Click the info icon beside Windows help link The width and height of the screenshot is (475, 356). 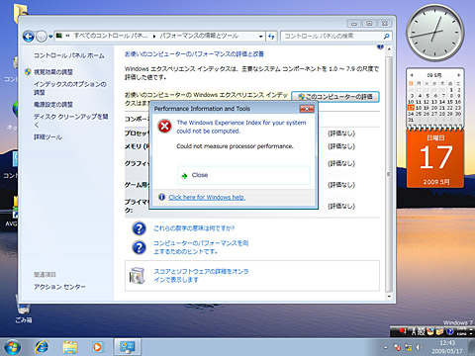pyautogui.click(x=161, y=197)
